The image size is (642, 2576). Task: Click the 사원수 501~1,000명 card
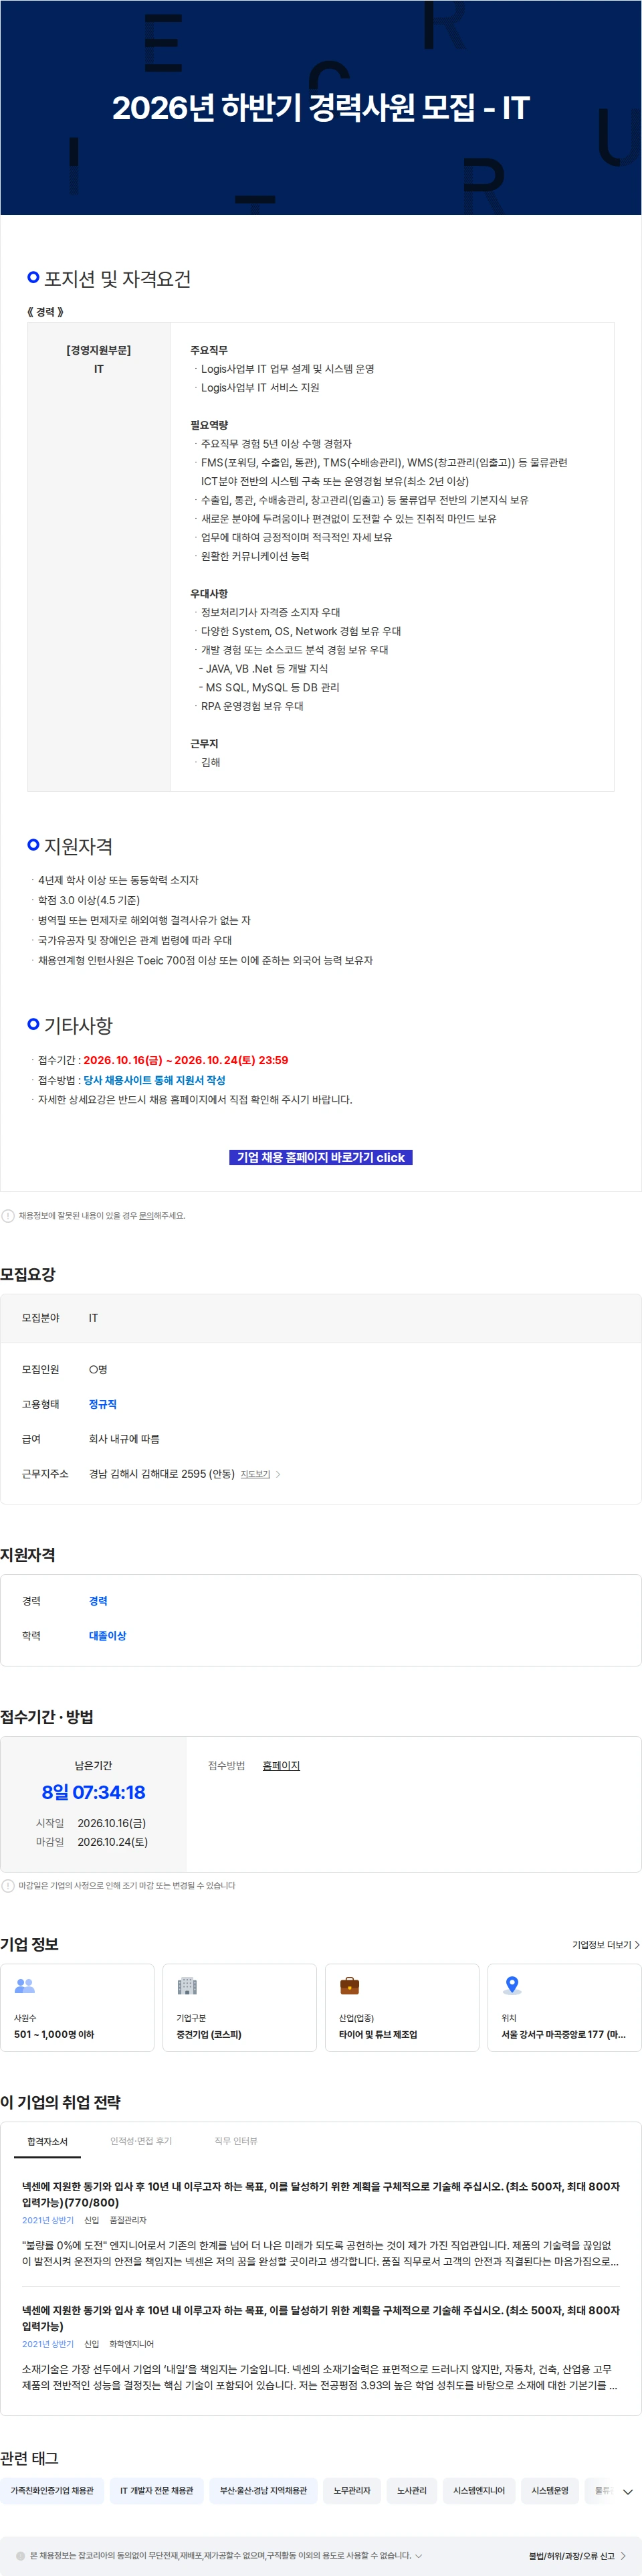[x=78, y=2008]
